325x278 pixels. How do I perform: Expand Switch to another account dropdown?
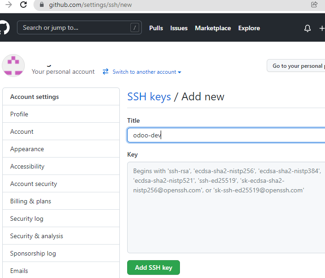(147, 72)
